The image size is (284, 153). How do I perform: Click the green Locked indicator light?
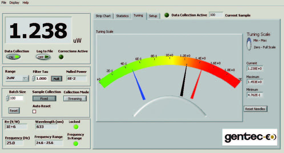click(x=76, y=127)
